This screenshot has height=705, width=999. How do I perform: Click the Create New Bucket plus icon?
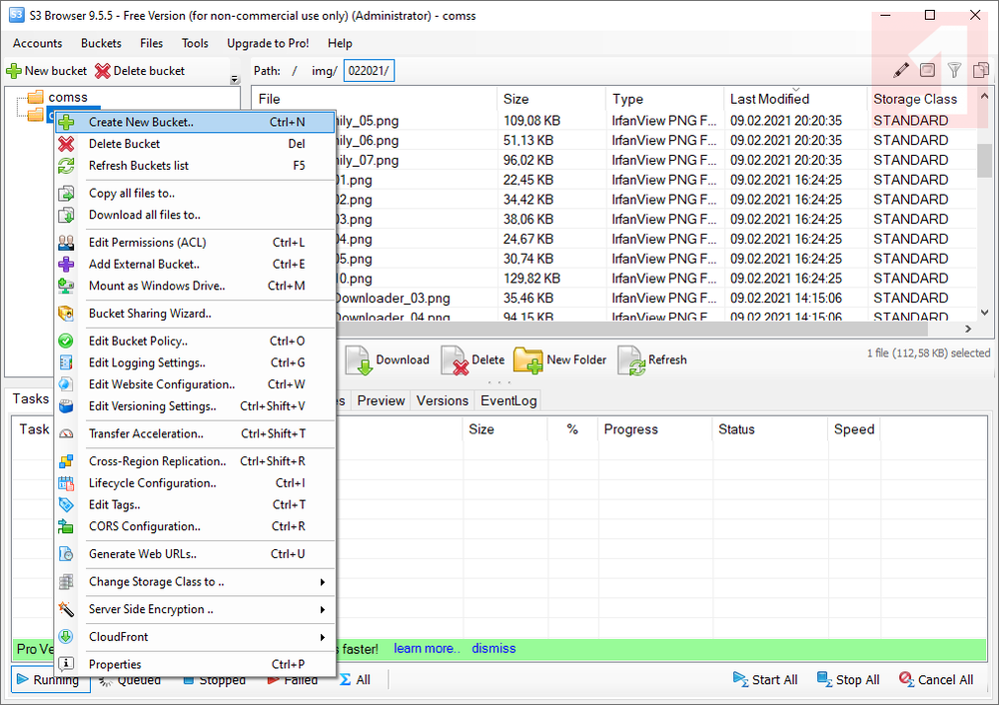coord(66,122)
